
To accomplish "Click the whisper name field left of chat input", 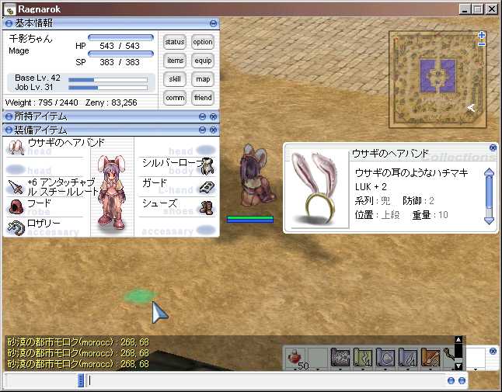I will pos(41,380).
